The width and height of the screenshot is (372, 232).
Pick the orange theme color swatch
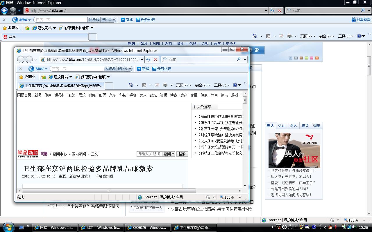pyautogui.click(x=317, y=58)
